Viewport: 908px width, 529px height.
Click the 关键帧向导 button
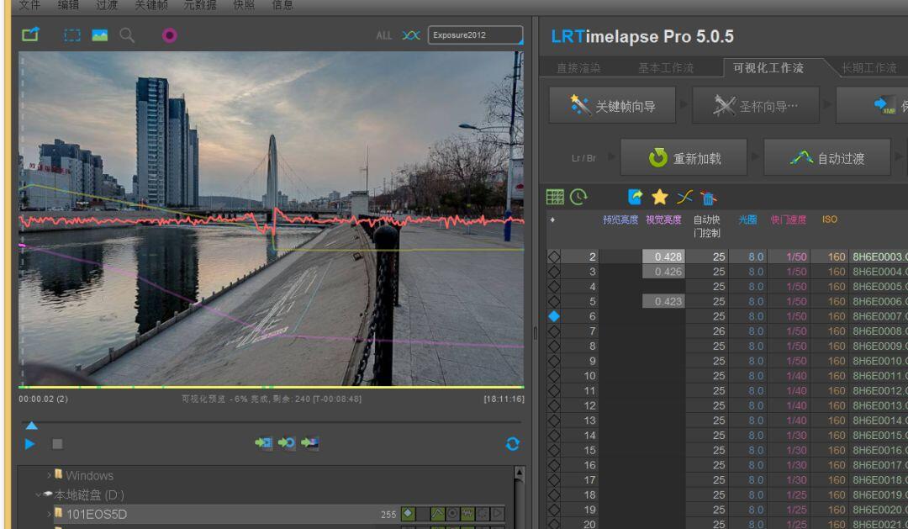click(614, 106)
